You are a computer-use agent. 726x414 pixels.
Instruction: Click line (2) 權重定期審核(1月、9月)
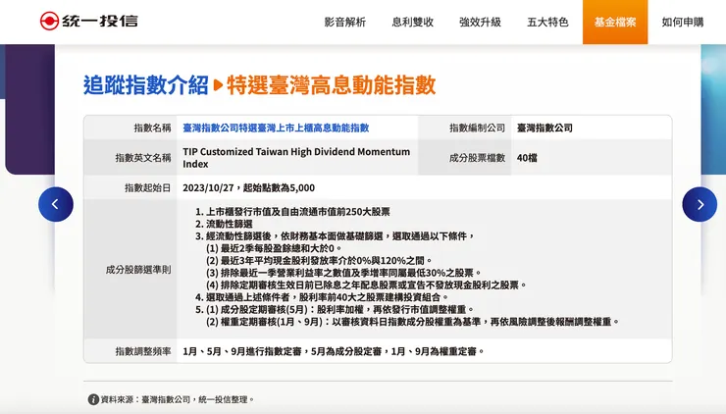point(412,322)
